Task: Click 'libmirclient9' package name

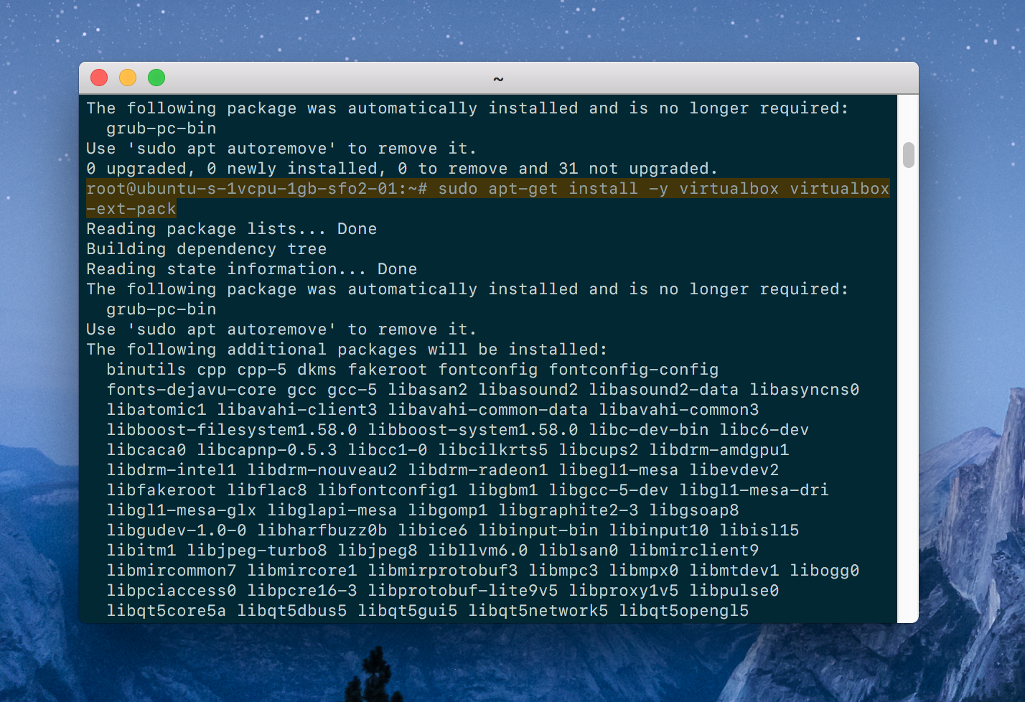Action: coord(694,551)
